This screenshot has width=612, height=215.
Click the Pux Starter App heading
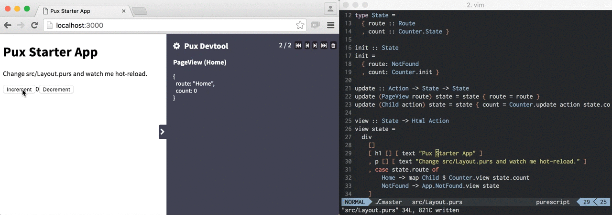click(x=50, y=51)
